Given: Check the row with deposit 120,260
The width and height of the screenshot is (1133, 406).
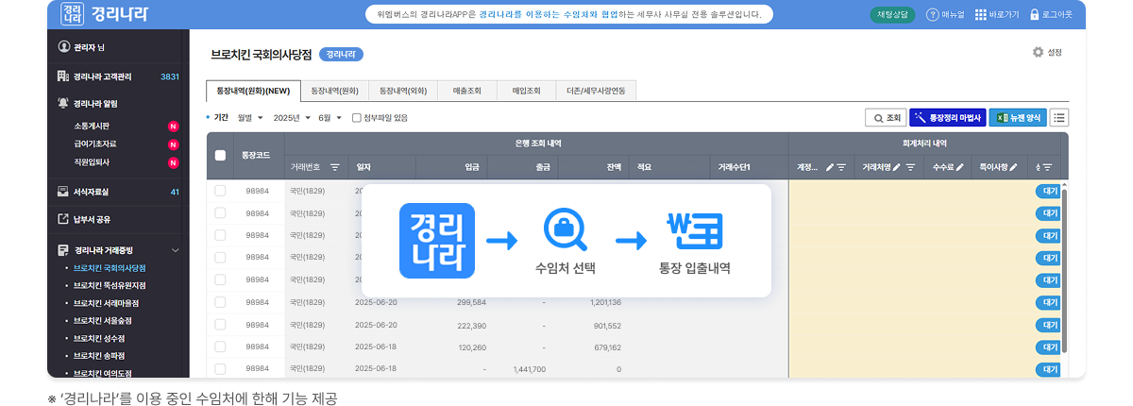Looking at the screenshot, I should 220,347.
